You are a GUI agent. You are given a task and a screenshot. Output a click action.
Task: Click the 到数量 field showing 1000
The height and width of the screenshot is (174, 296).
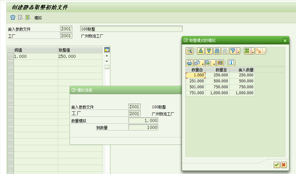point(143,128)
